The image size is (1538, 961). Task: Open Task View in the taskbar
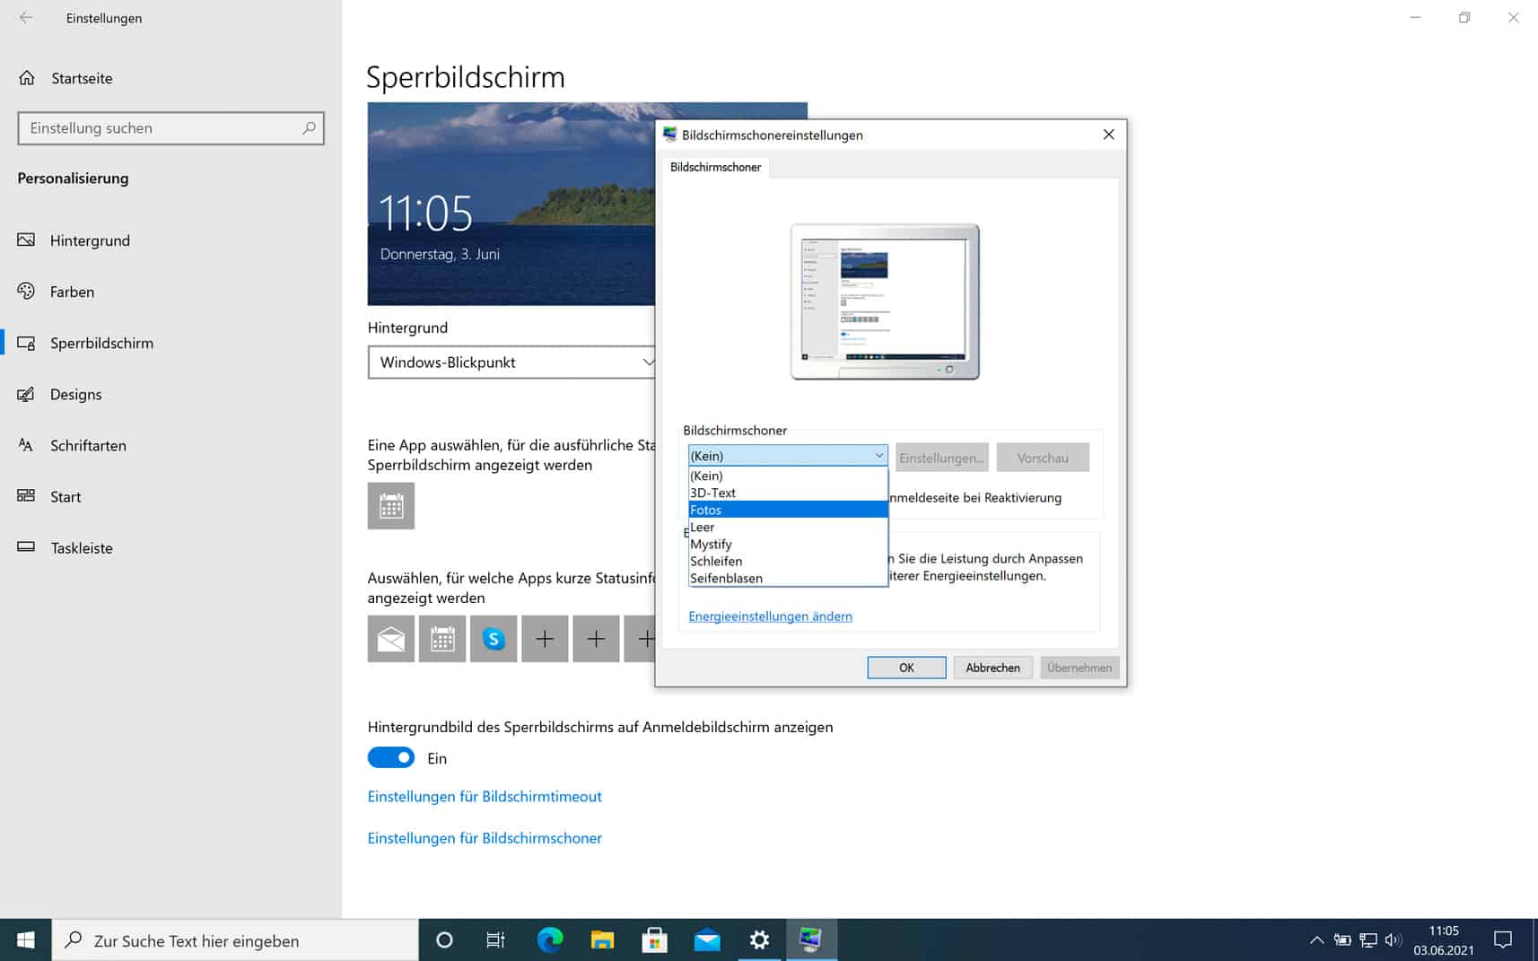[495, 939]
